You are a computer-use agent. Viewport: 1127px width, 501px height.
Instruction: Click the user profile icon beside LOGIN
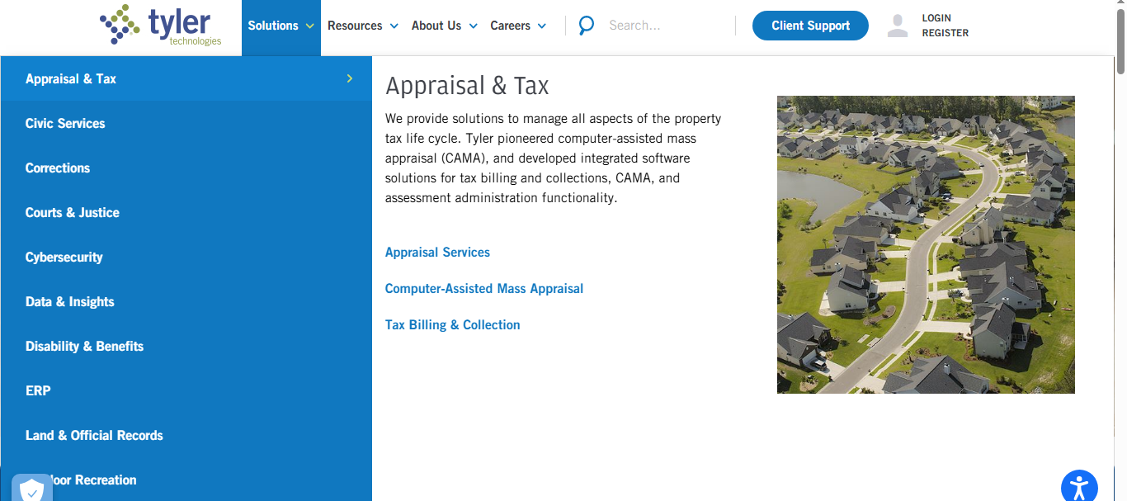coord(897,26)
